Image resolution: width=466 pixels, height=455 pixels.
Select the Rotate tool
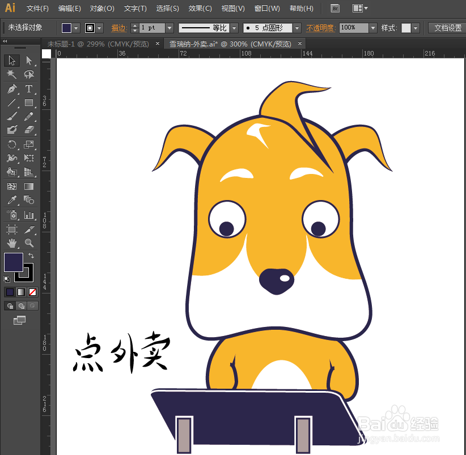click(11, 144)
